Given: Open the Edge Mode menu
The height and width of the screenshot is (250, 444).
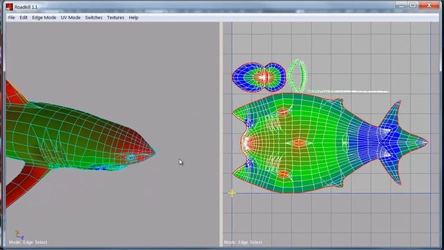Looking at the screenshot, I should pyautogui.click(x=44, y=17).
